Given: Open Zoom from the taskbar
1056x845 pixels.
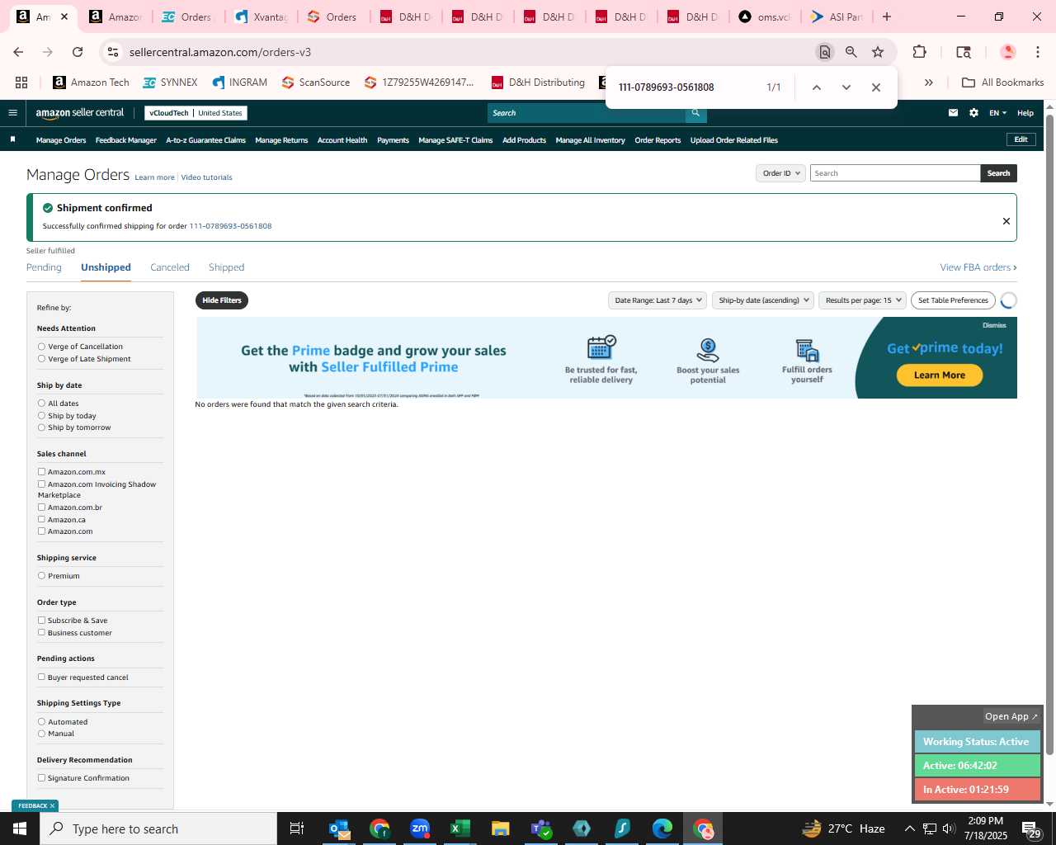Looking at the screenshot, I should point(420,828).
